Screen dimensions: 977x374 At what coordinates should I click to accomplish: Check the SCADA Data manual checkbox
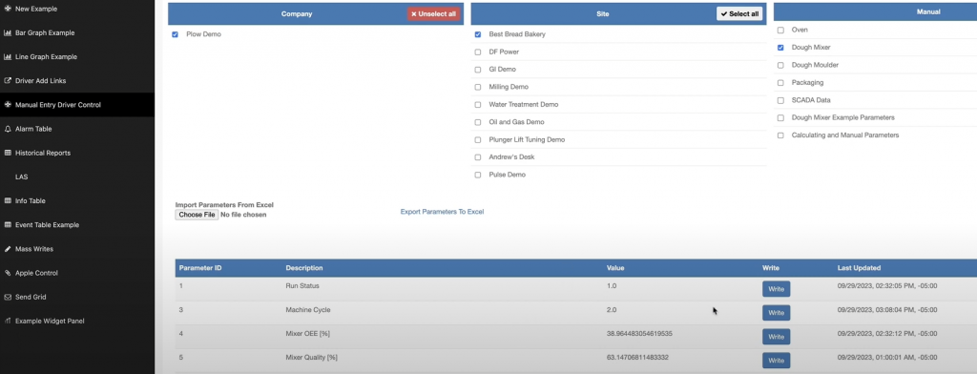click(780, 100)
